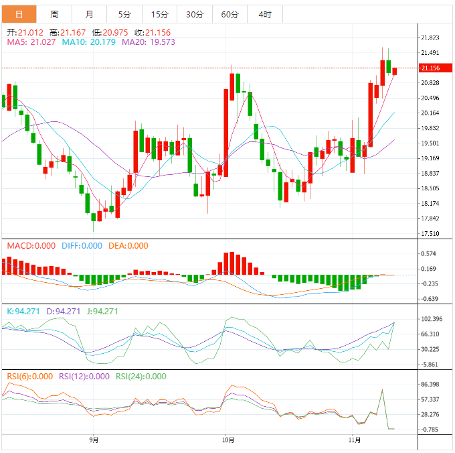This screenshot has height=453, width=455.
Task: Click the 19.501 price axis label
Action: [x=430, y=143]
